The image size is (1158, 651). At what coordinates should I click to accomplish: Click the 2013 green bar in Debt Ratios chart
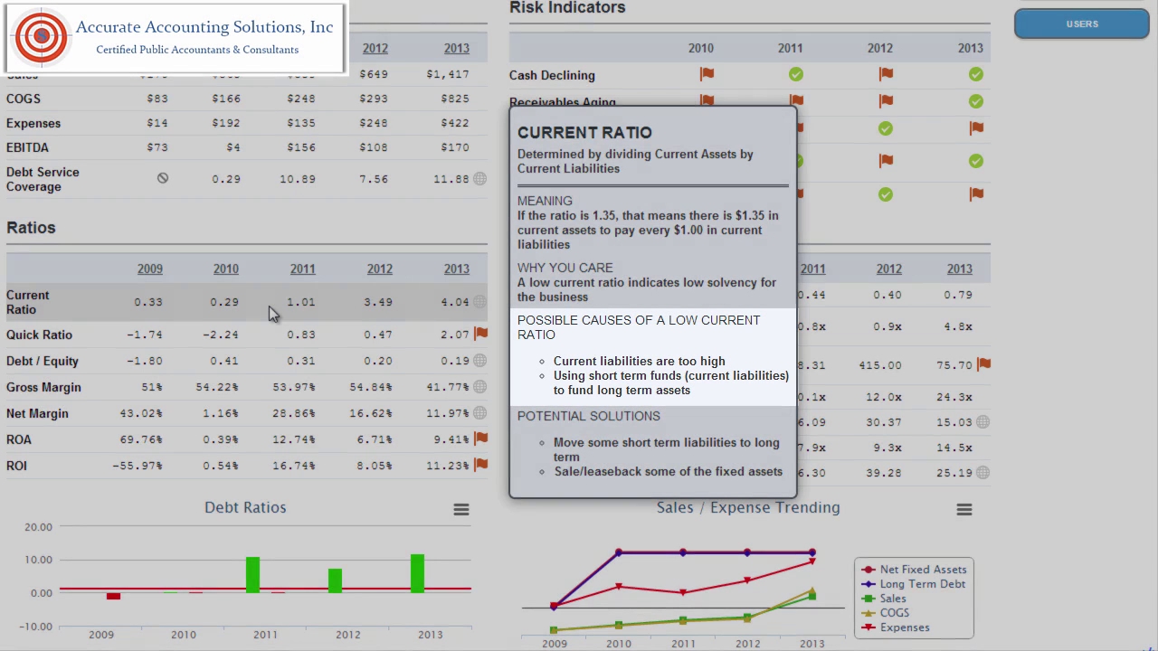tap(417, 573)
